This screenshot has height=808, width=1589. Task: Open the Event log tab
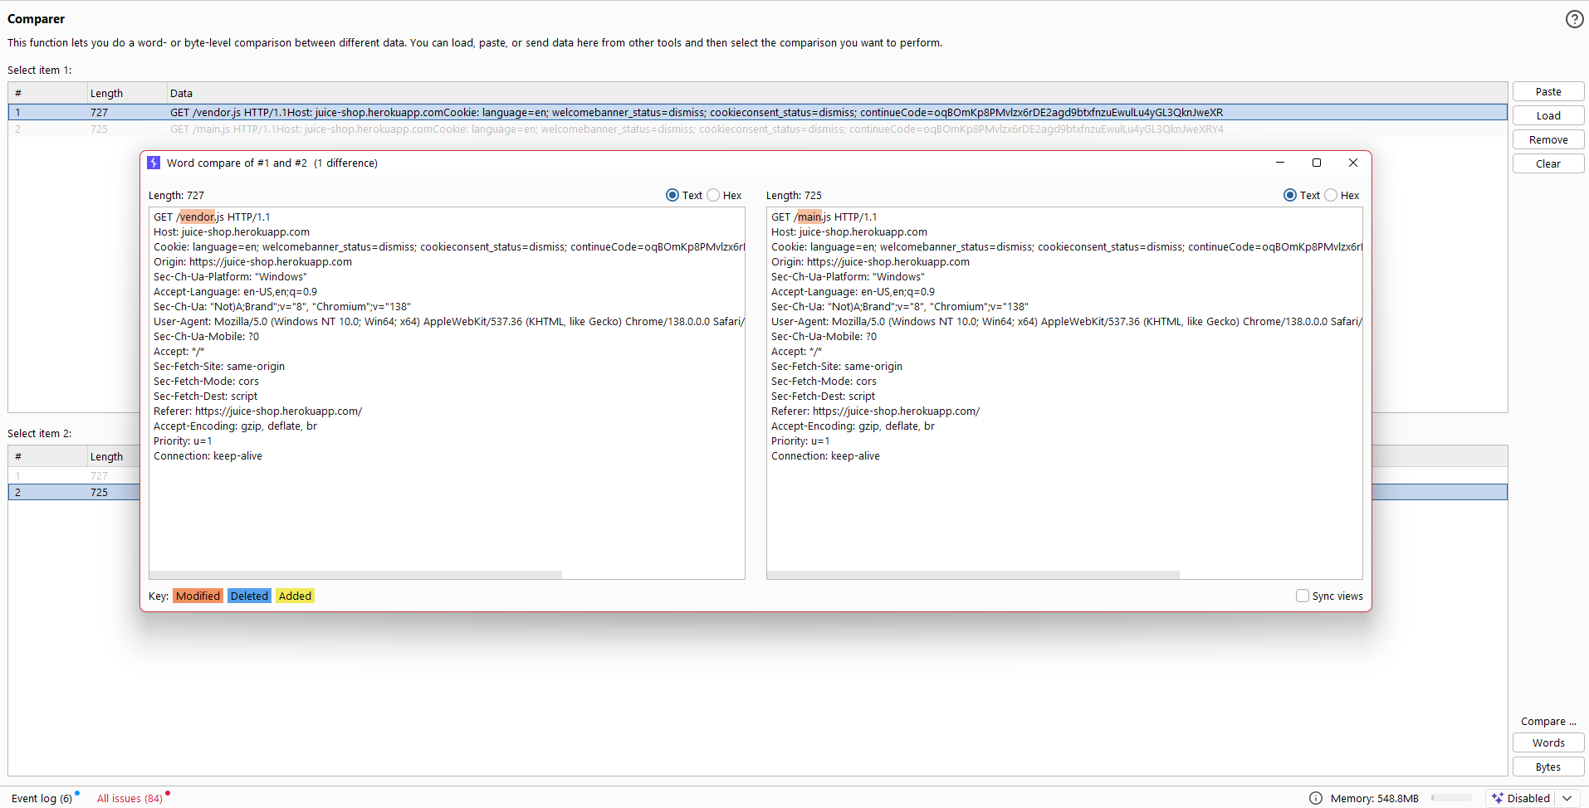pos(42,798)
